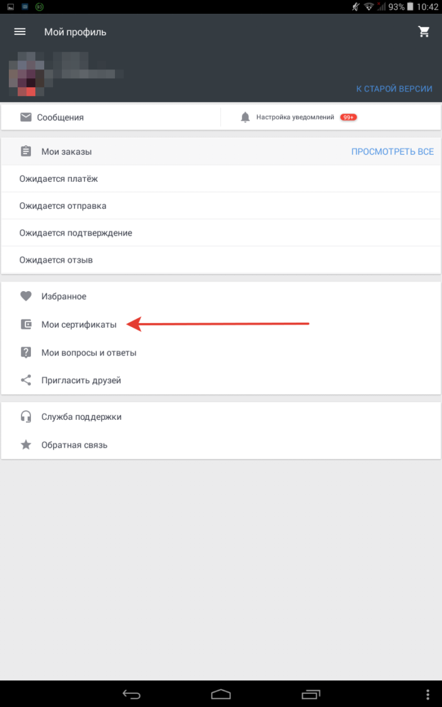This screenshot has width=442, height=707.
Task: Show orders awaiting confirmation
Action: (75, 233)
